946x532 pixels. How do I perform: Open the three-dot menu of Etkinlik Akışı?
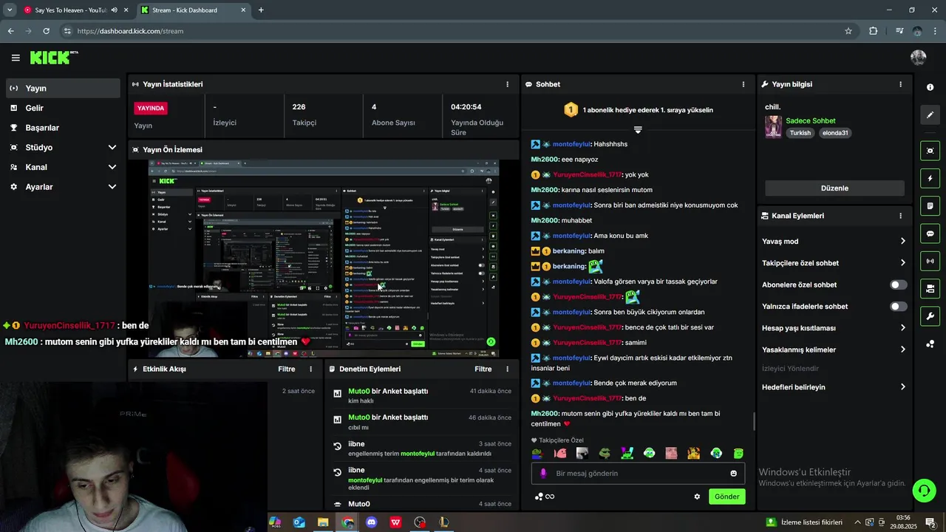point(310,369)
